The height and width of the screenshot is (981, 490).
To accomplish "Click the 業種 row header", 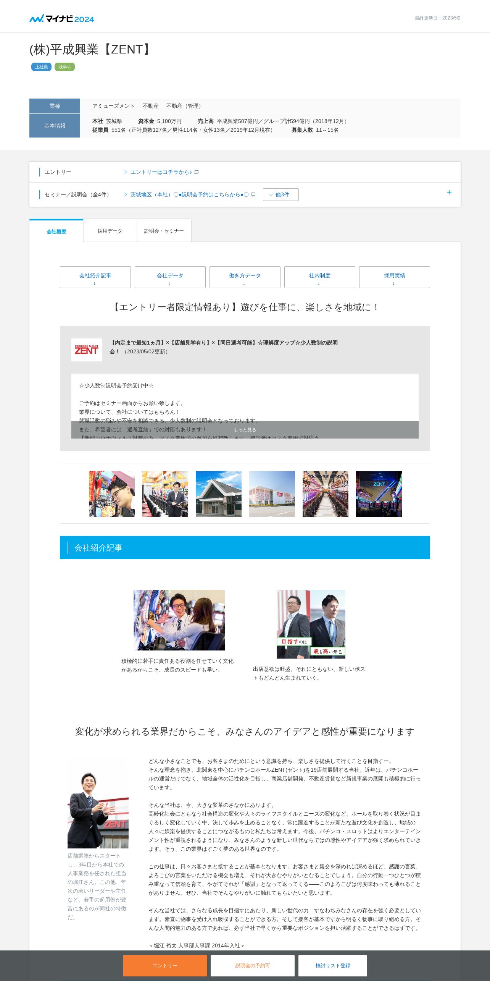I will pyautogui.click(x=55, y=106).
